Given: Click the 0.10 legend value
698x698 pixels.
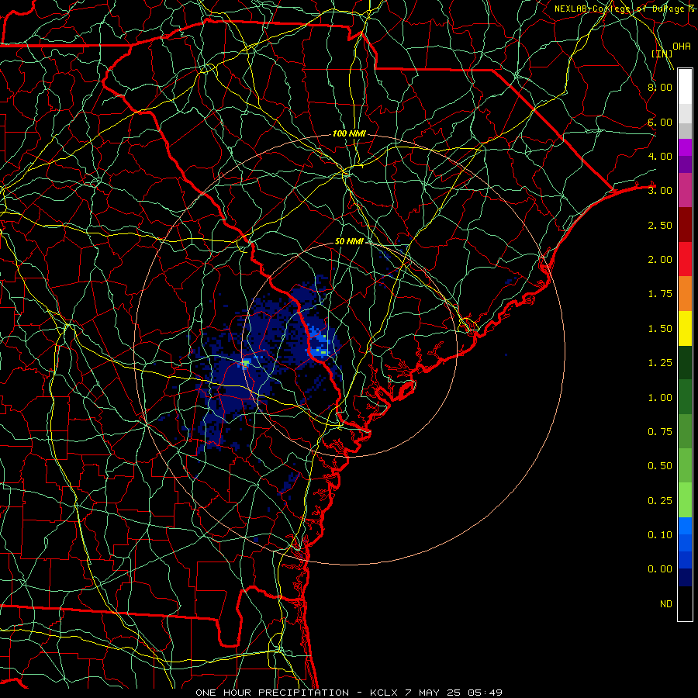Looking at the screenshot, I should (x=660, y=535).
